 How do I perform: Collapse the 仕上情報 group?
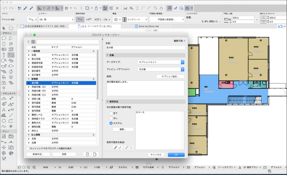29,135
